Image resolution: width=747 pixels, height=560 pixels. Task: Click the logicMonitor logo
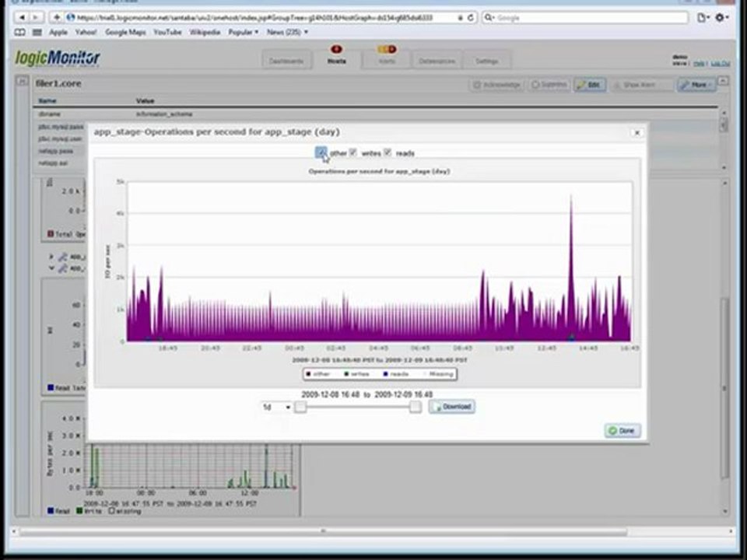click(58, 58)
